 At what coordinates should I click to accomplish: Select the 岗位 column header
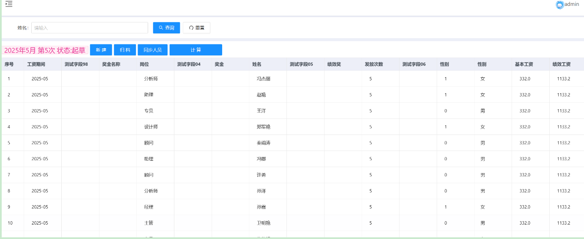pos(144,64)
